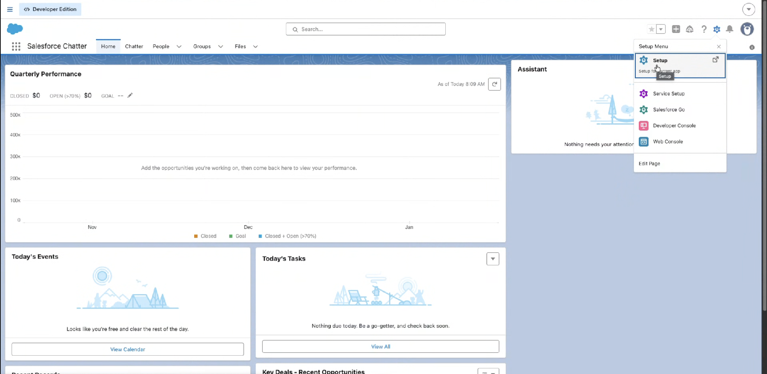The image size is (767, 374).
Task: Click the page vertical scrollbar
Action: [764, 156]
